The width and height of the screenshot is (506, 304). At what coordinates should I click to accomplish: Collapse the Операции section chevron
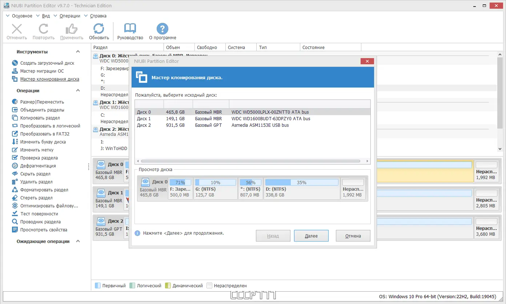point(78,91)
